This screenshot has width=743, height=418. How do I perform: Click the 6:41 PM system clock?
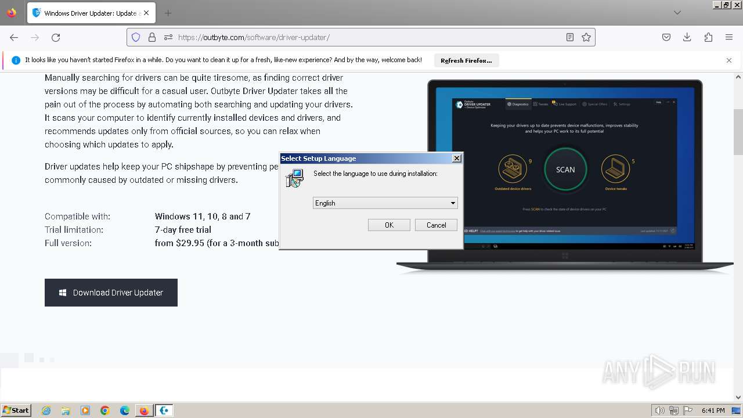(713, 410)
